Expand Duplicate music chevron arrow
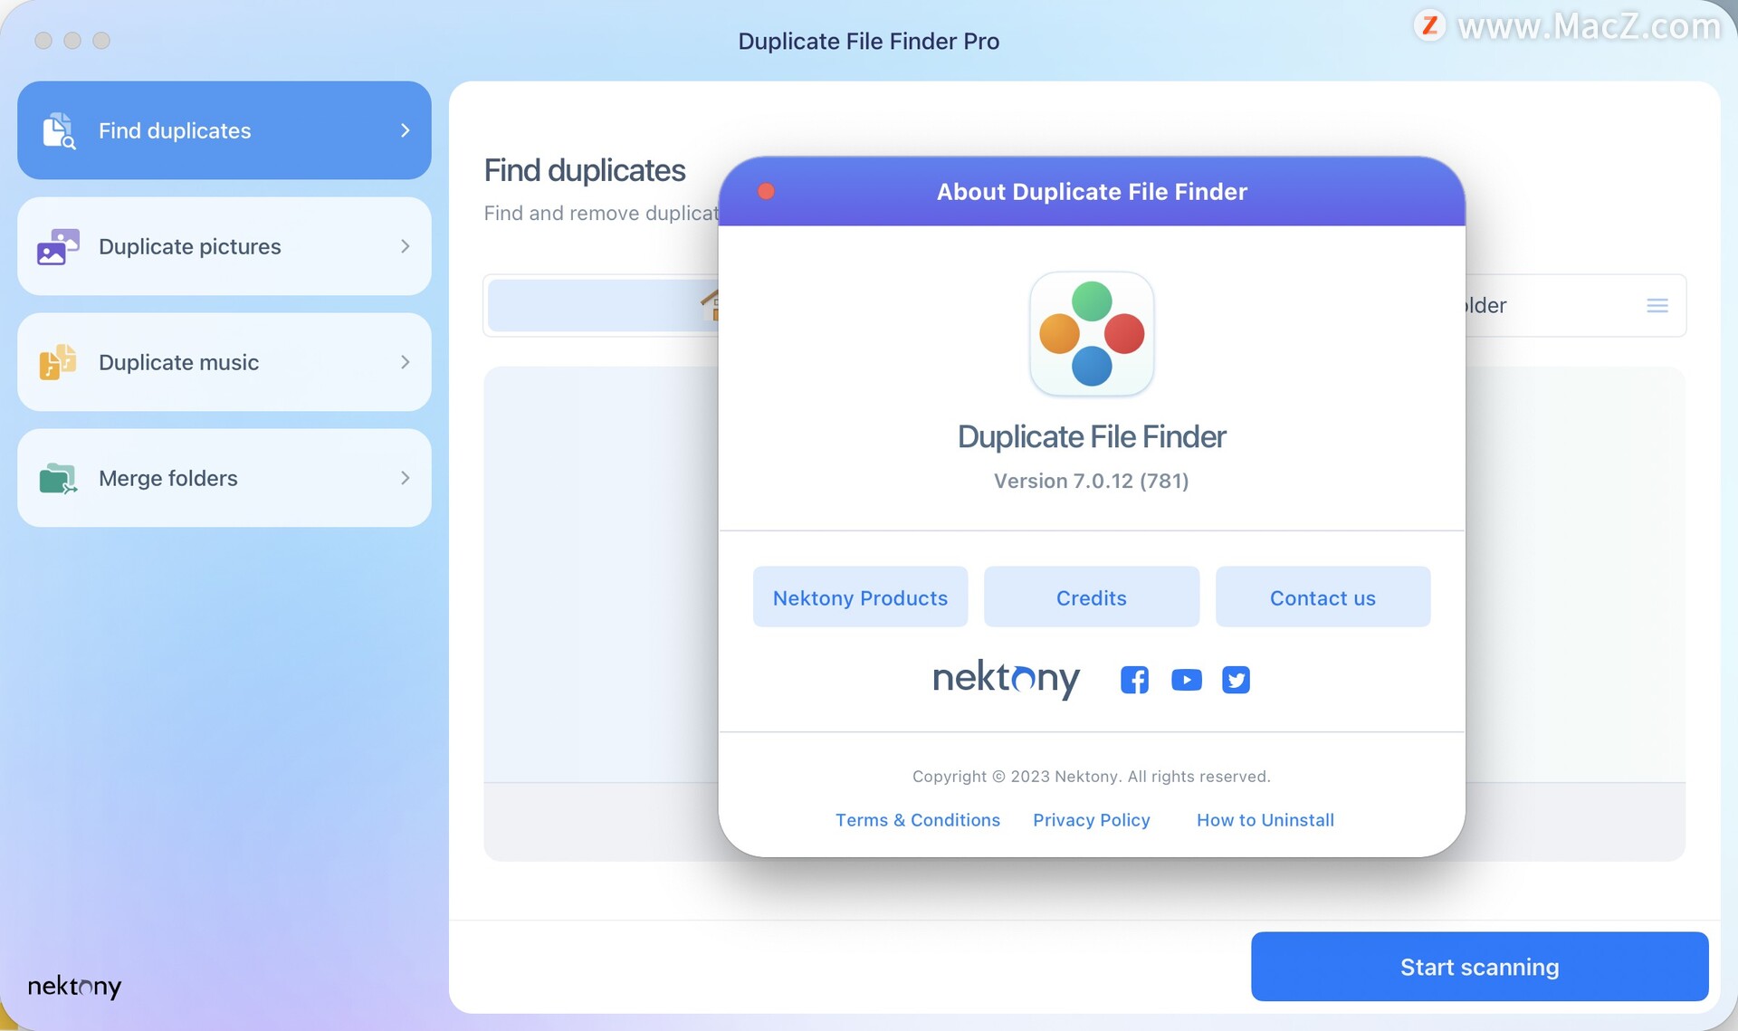This screenshot has height=1031, width=1738. point(405,362)
